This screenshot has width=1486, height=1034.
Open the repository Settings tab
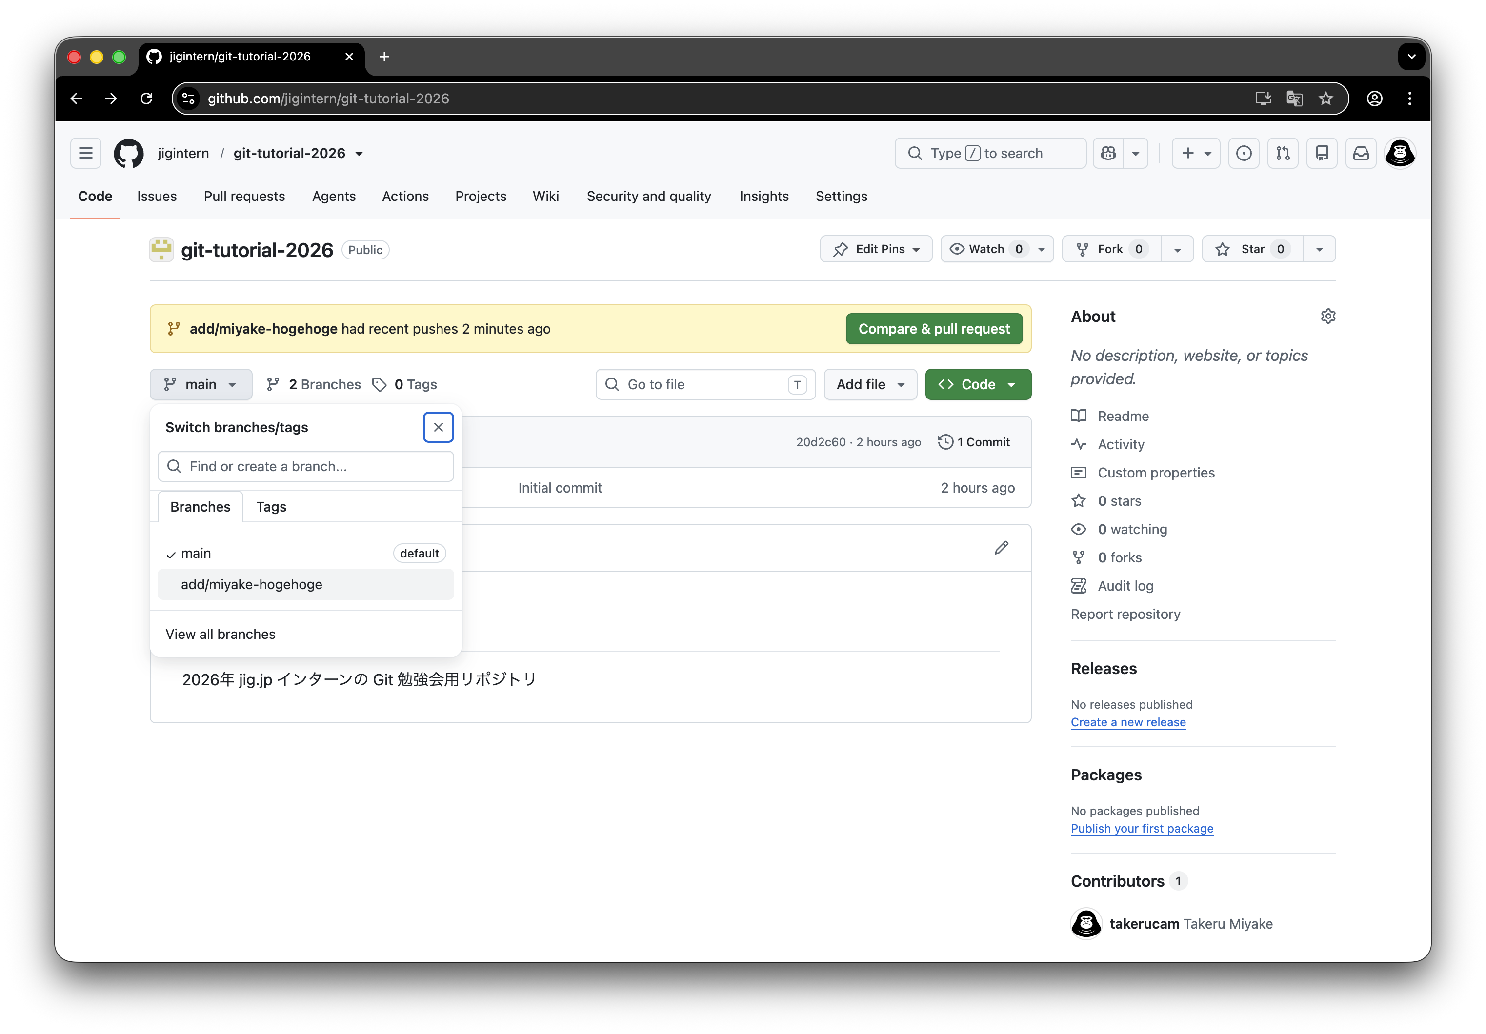click(841, 197)
